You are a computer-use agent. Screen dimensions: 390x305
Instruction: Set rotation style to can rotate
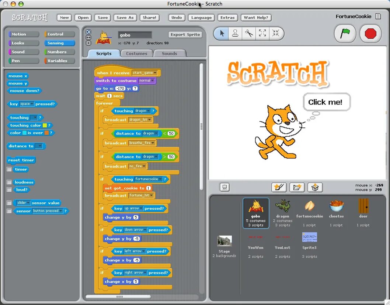pos(88,32)
